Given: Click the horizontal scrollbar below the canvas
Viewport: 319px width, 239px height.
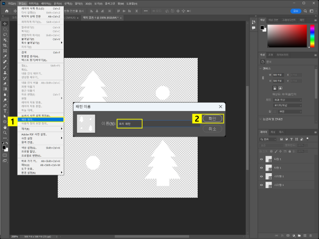Looking at the screenshot, I should click(152, 236).
